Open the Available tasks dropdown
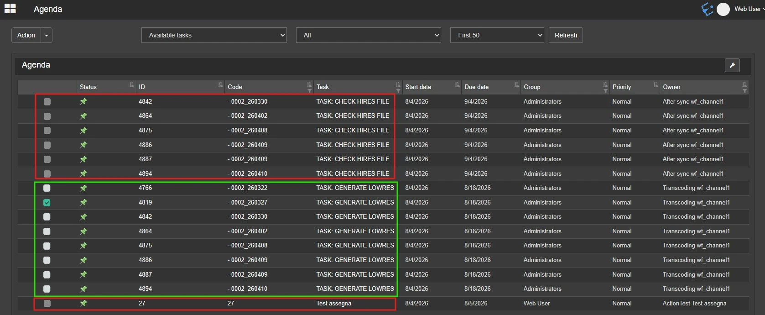765x315 pixels. point(214,35)
